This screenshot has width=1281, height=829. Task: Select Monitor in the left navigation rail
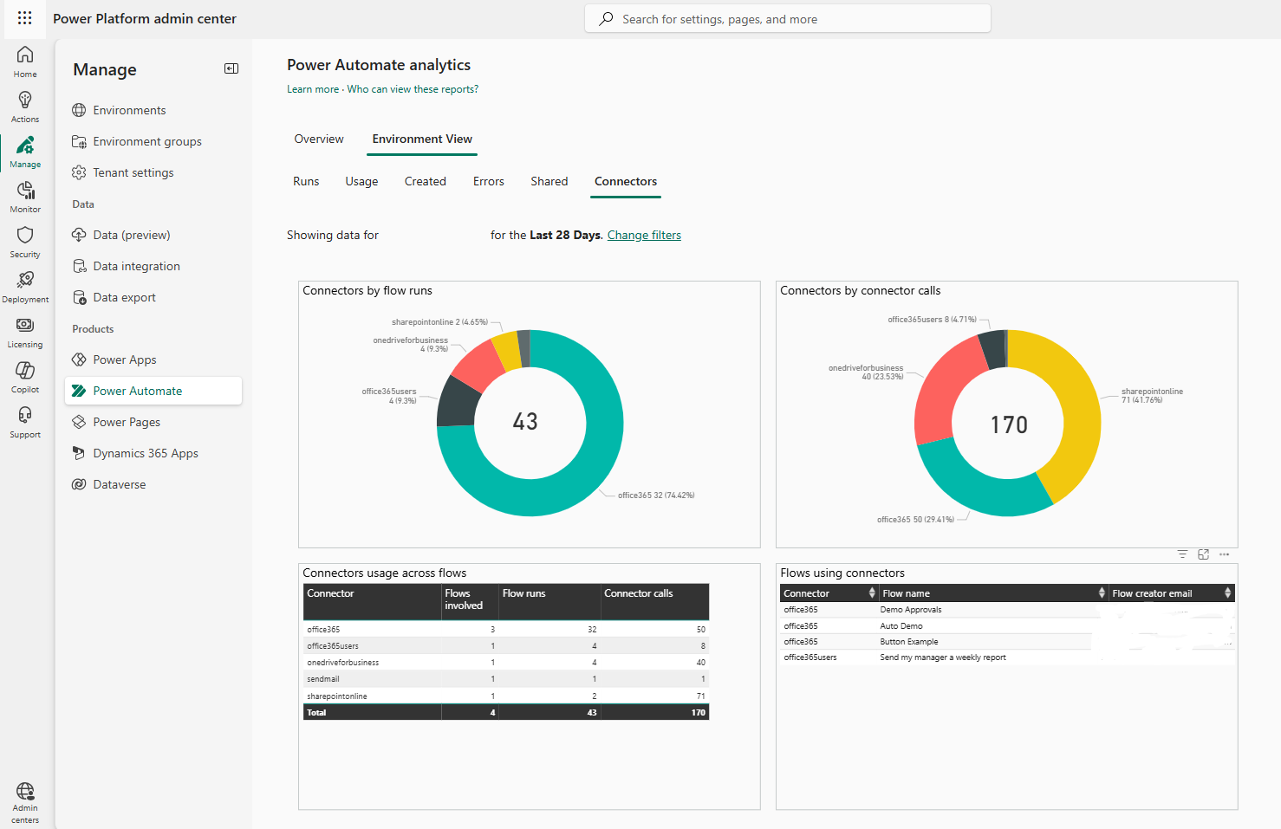tap(24, 196)
